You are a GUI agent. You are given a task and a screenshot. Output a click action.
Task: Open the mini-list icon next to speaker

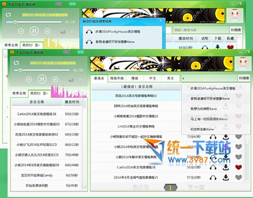(x=81, y=80)
